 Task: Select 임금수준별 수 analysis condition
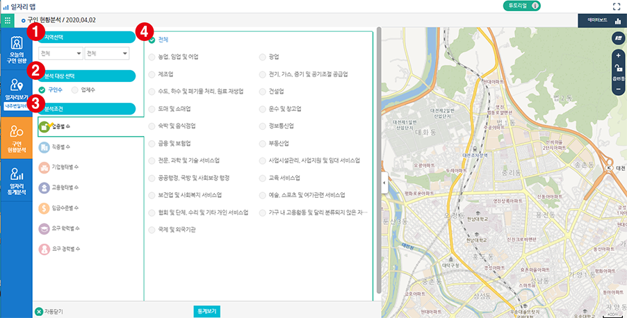pyautogui.click(x=58, y=208)
